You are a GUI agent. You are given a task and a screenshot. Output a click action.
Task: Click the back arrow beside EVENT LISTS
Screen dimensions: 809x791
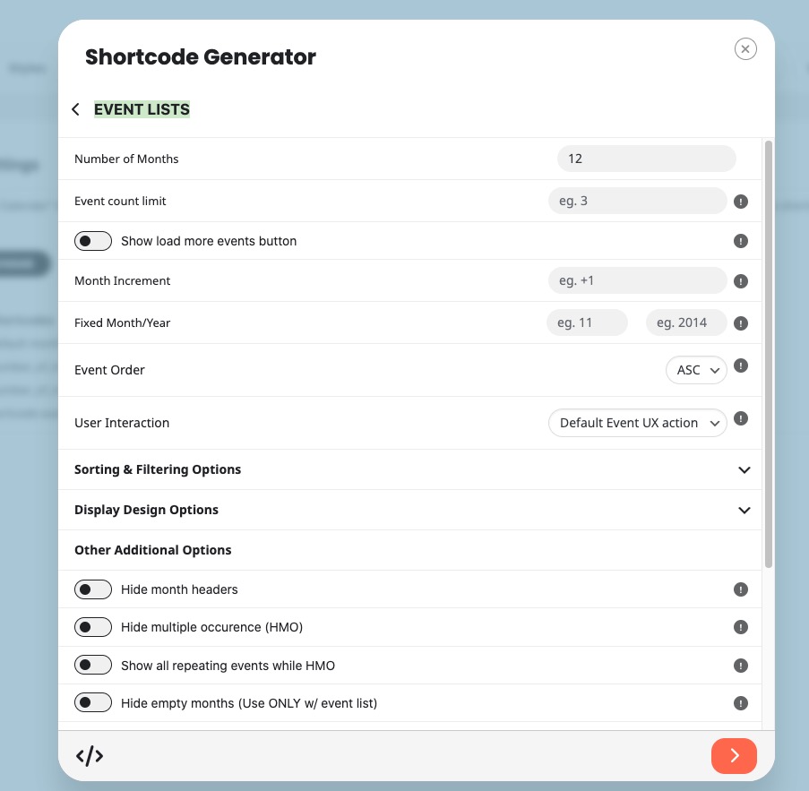click(x=76, y=109)
